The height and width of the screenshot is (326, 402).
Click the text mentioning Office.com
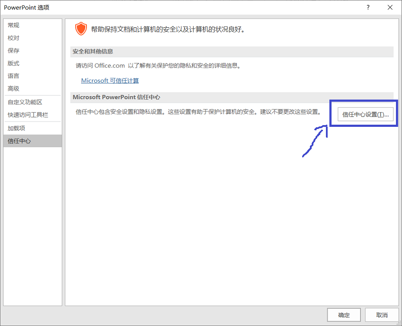(159, 66)
